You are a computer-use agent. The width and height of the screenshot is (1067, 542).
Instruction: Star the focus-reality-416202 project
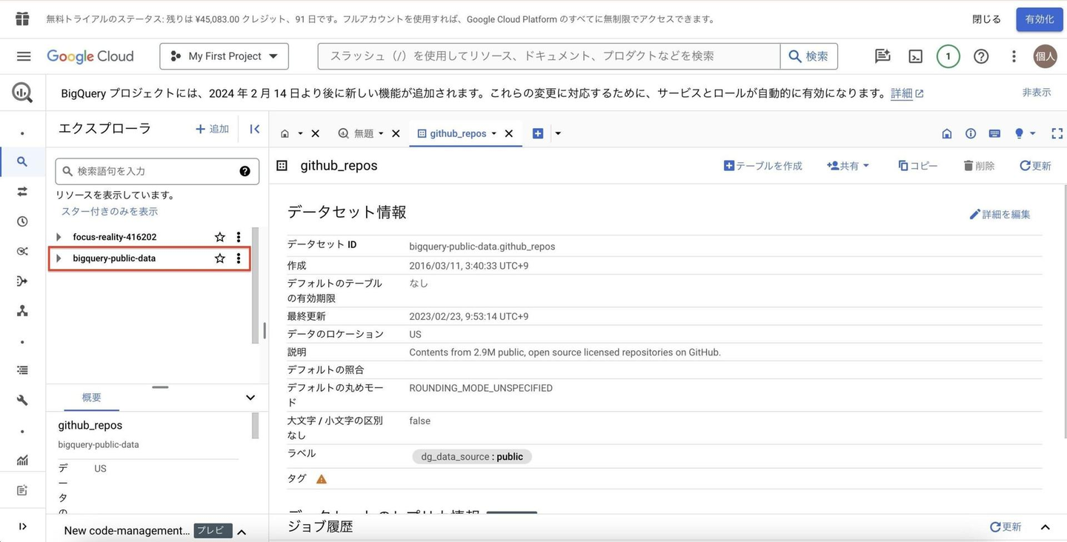219,237
